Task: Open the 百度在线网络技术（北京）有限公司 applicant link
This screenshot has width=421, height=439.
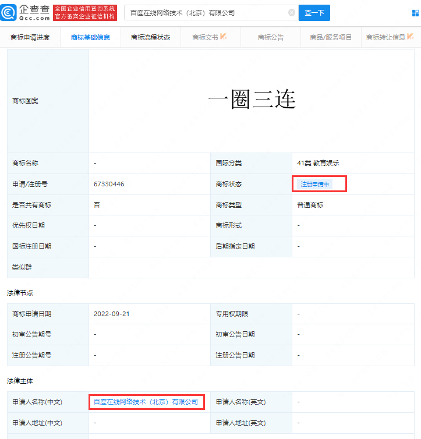Action: [146, 402]
